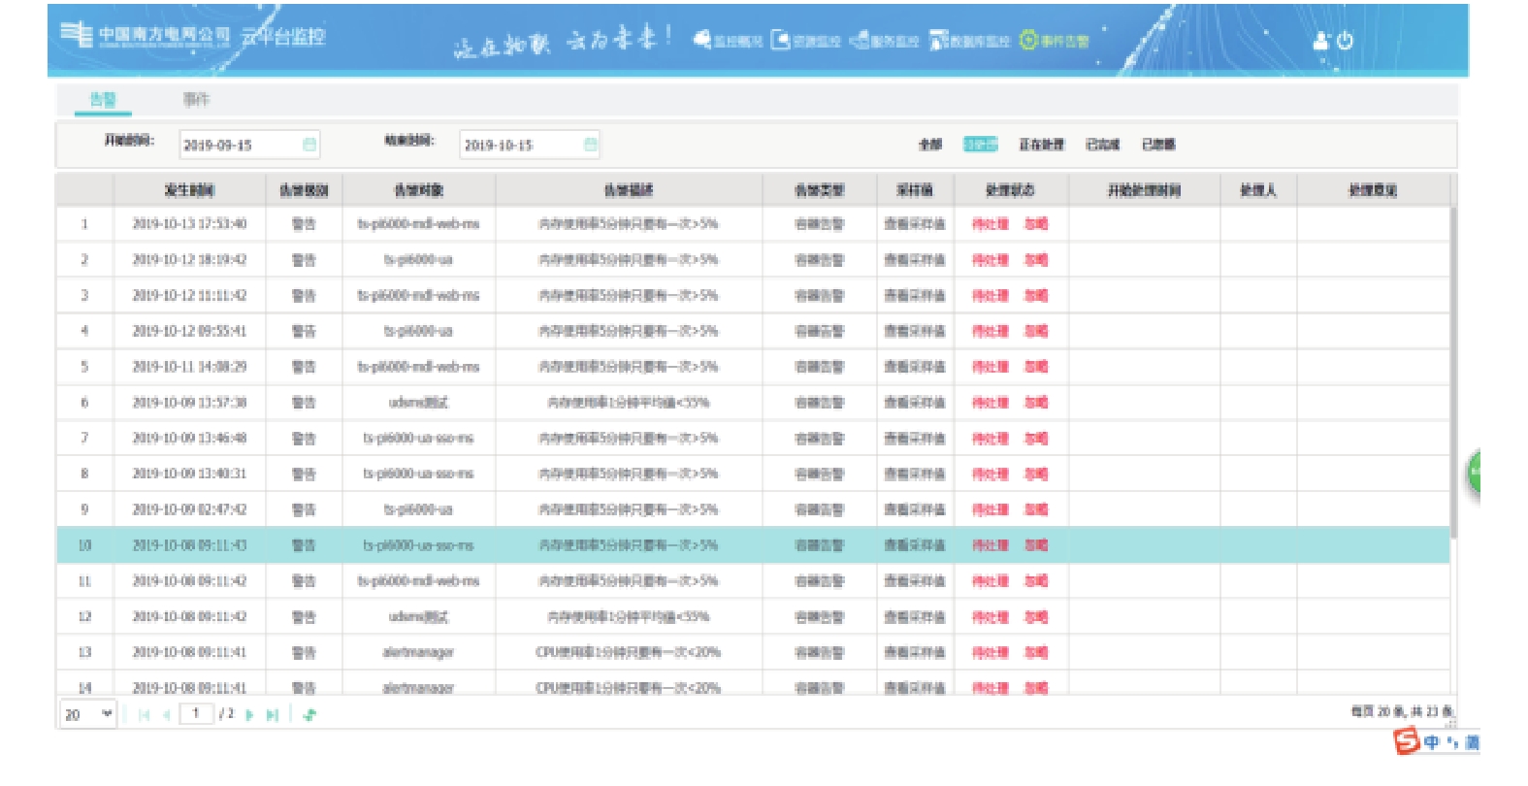Toggle Sogou 中 Chinese input mode
The image size is (1528, 786).
coord(1432,742)
